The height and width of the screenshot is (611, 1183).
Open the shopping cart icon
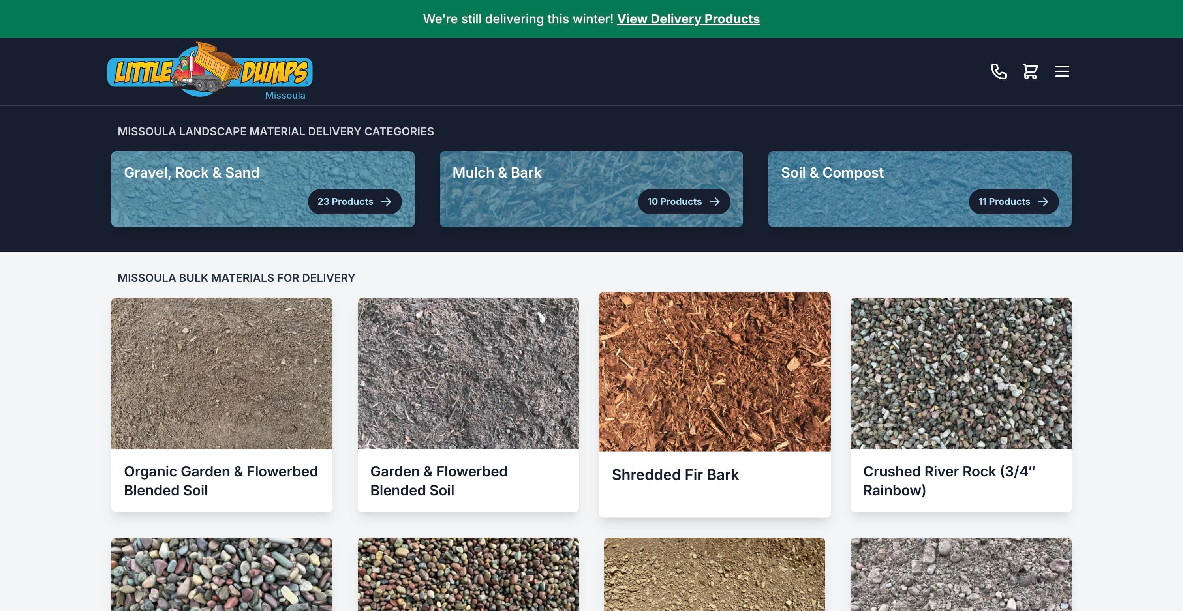click(x=1030, y=71)
